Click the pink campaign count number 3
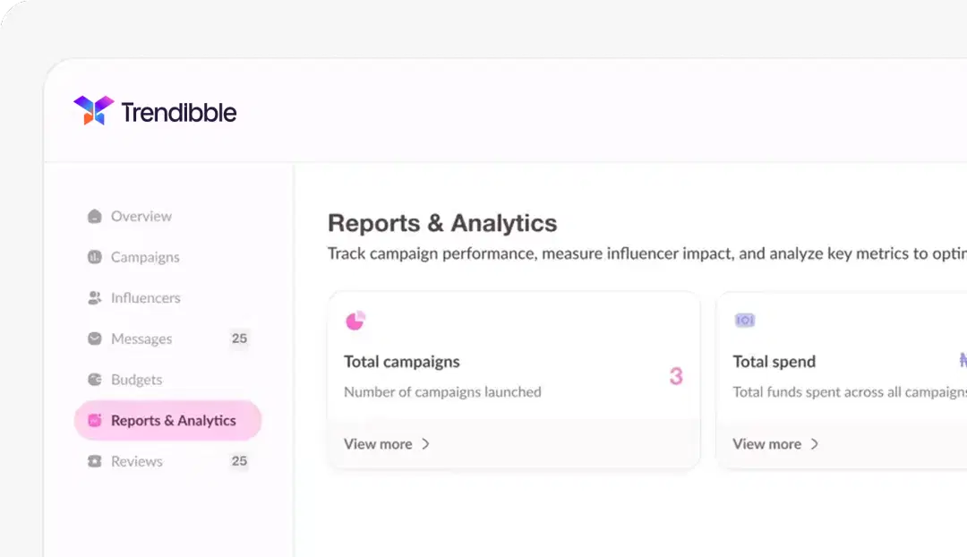The height and width of the screenshot is (557, 967). click(x=676, y=377)
